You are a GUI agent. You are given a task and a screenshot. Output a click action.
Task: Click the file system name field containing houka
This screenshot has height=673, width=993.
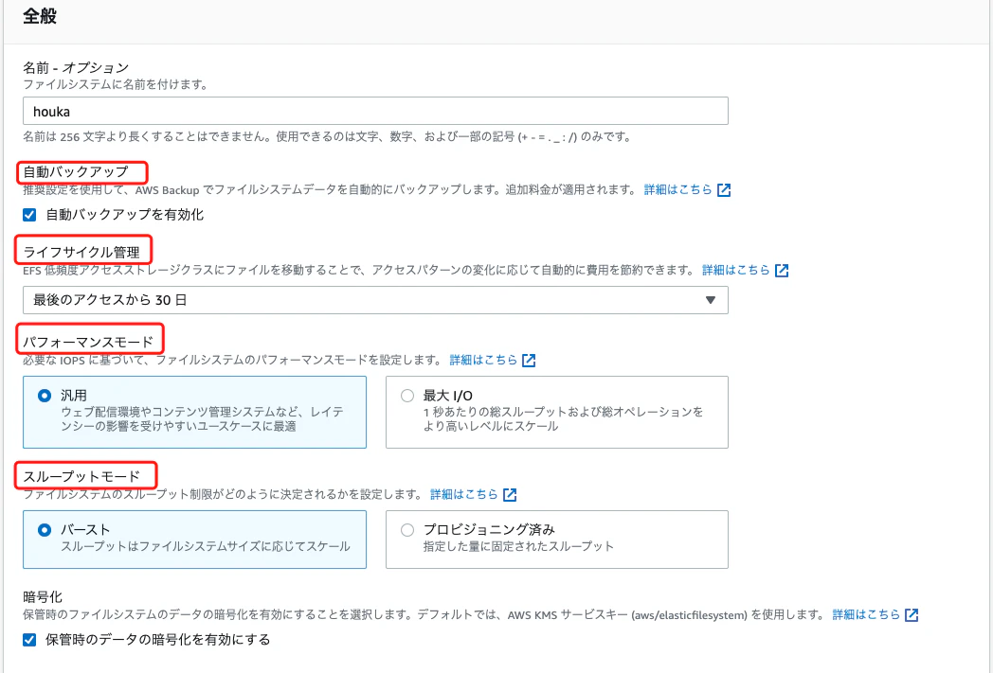375,112
